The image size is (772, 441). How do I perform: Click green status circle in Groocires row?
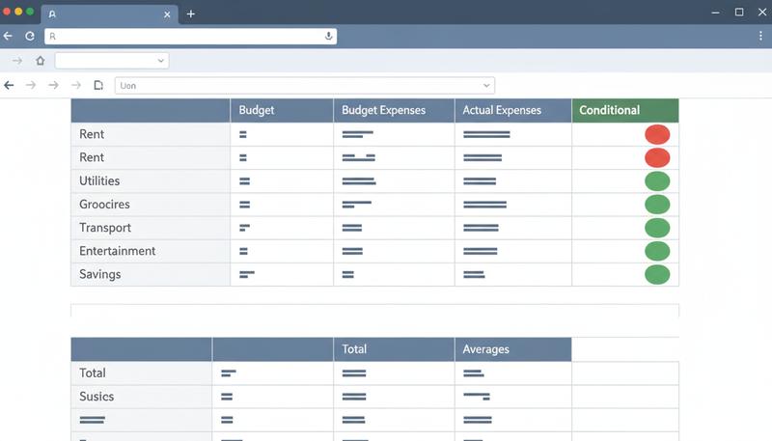[x=657, y=205]
